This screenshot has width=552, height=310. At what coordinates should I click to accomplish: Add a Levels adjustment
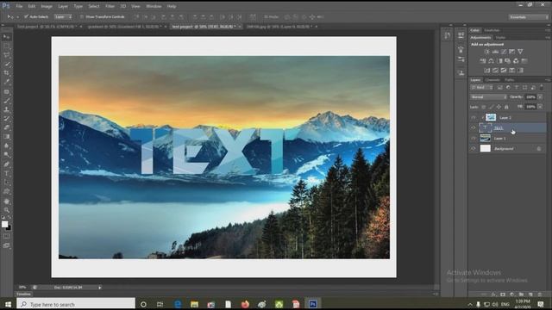click(x=495, y=52)
